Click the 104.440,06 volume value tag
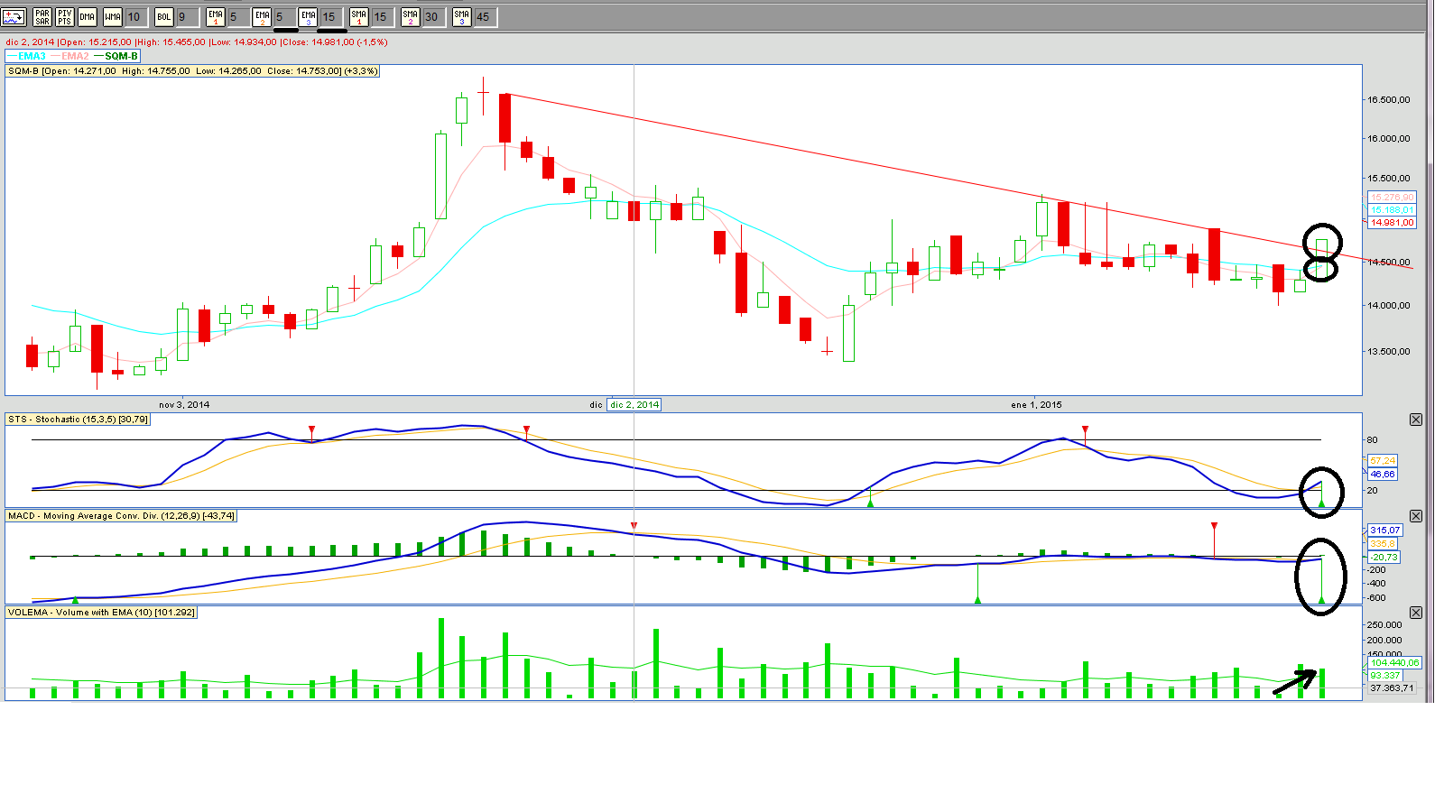Viewport: 1444px width, 812px height. click(1394, 662)
